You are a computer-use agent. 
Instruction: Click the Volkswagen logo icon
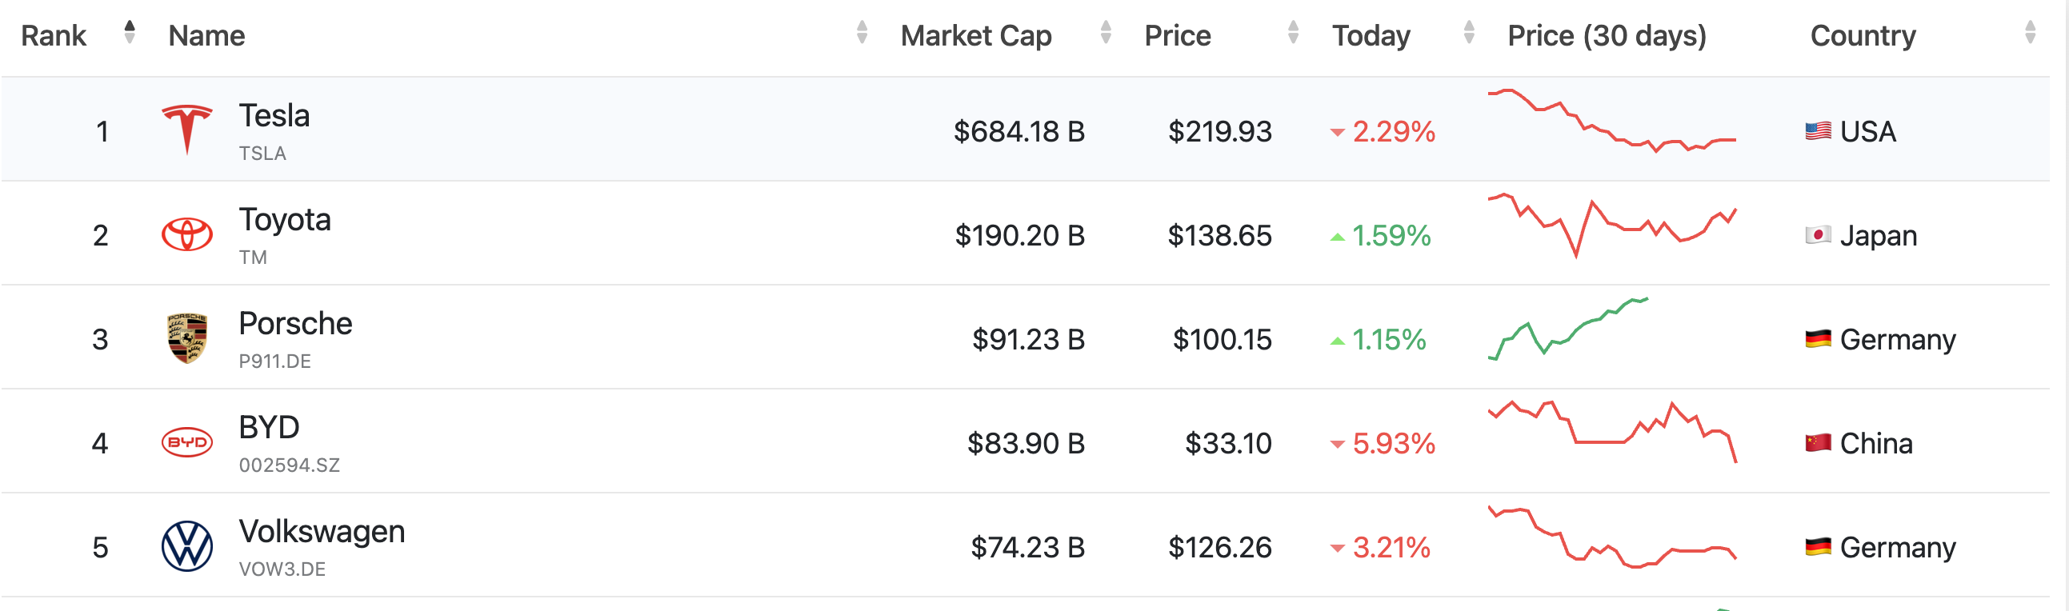[x=186, y=546]
